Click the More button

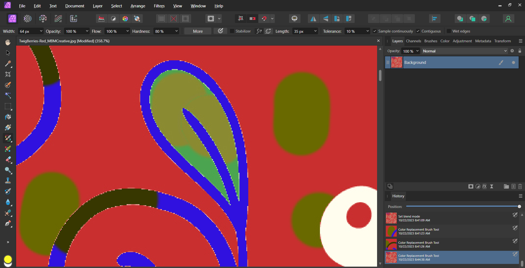198,31
